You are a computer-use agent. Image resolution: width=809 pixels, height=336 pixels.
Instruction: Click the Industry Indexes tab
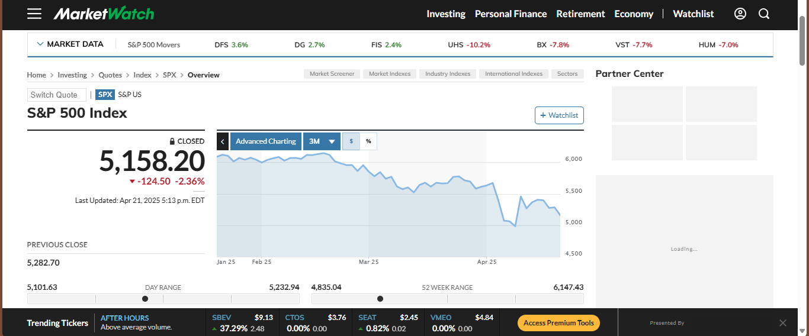pyautogui.click(x=448, y=74)
